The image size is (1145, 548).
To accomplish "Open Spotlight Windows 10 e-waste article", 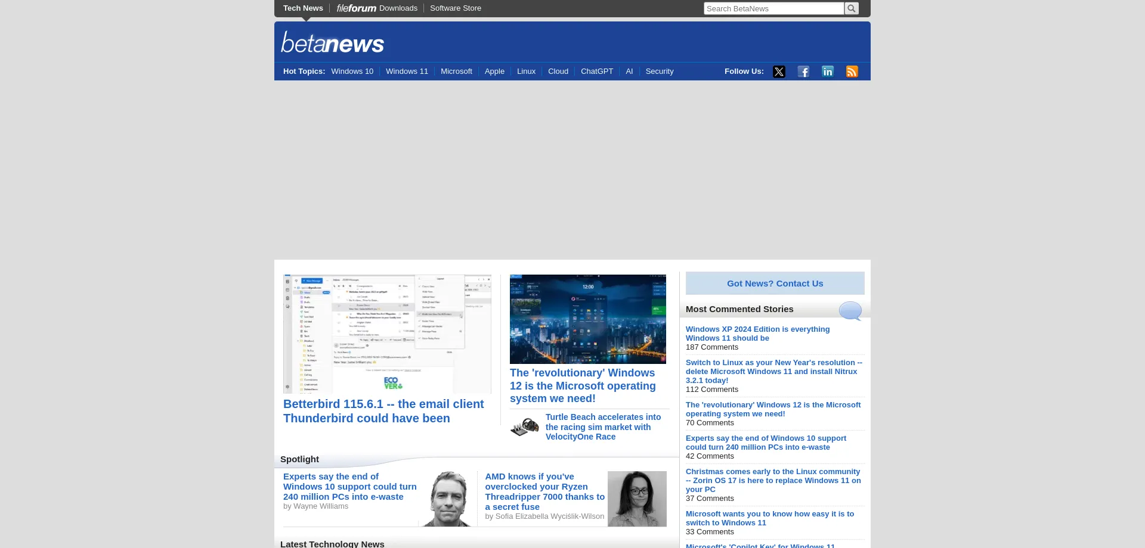I will coord(350,487).
